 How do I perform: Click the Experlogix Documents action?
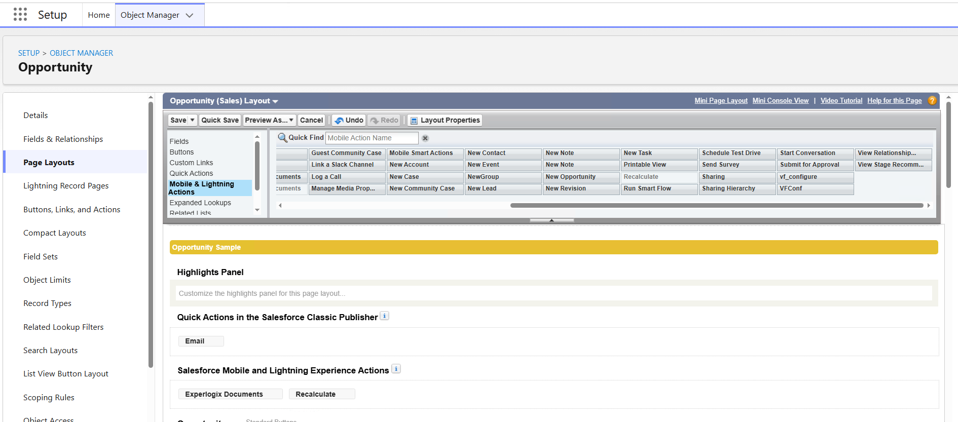[230, 394]
